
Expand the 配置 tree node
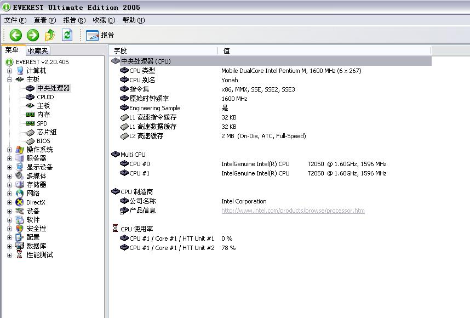pos(10,237)
